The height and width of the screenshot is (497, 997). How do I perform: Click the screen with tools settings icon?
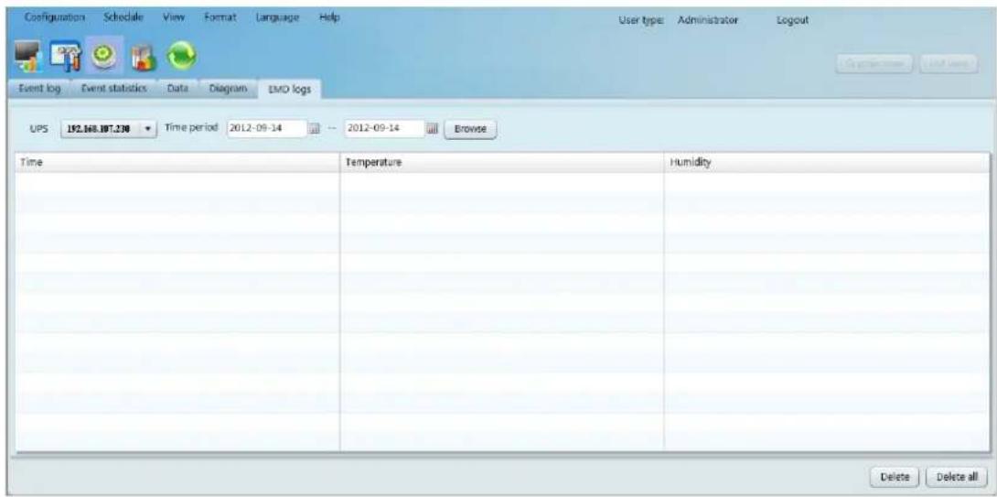point(64,59)
